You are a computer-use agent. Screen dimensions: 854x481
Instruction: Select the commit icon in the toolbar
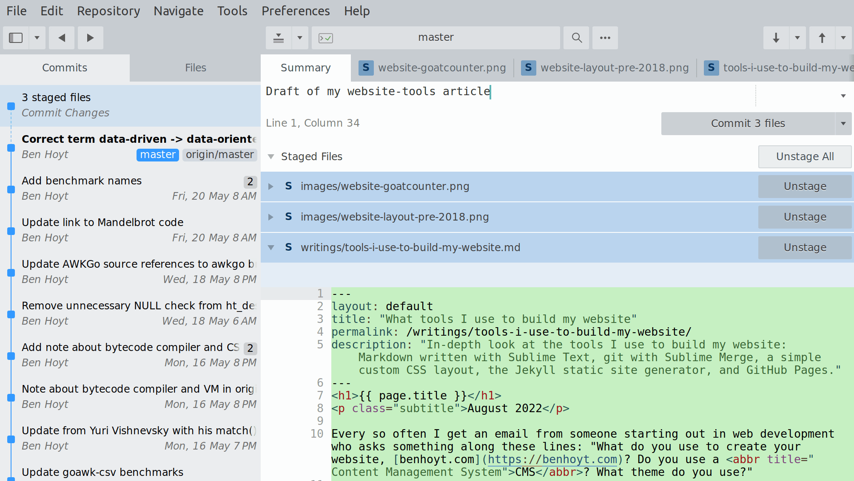(279, 37)
